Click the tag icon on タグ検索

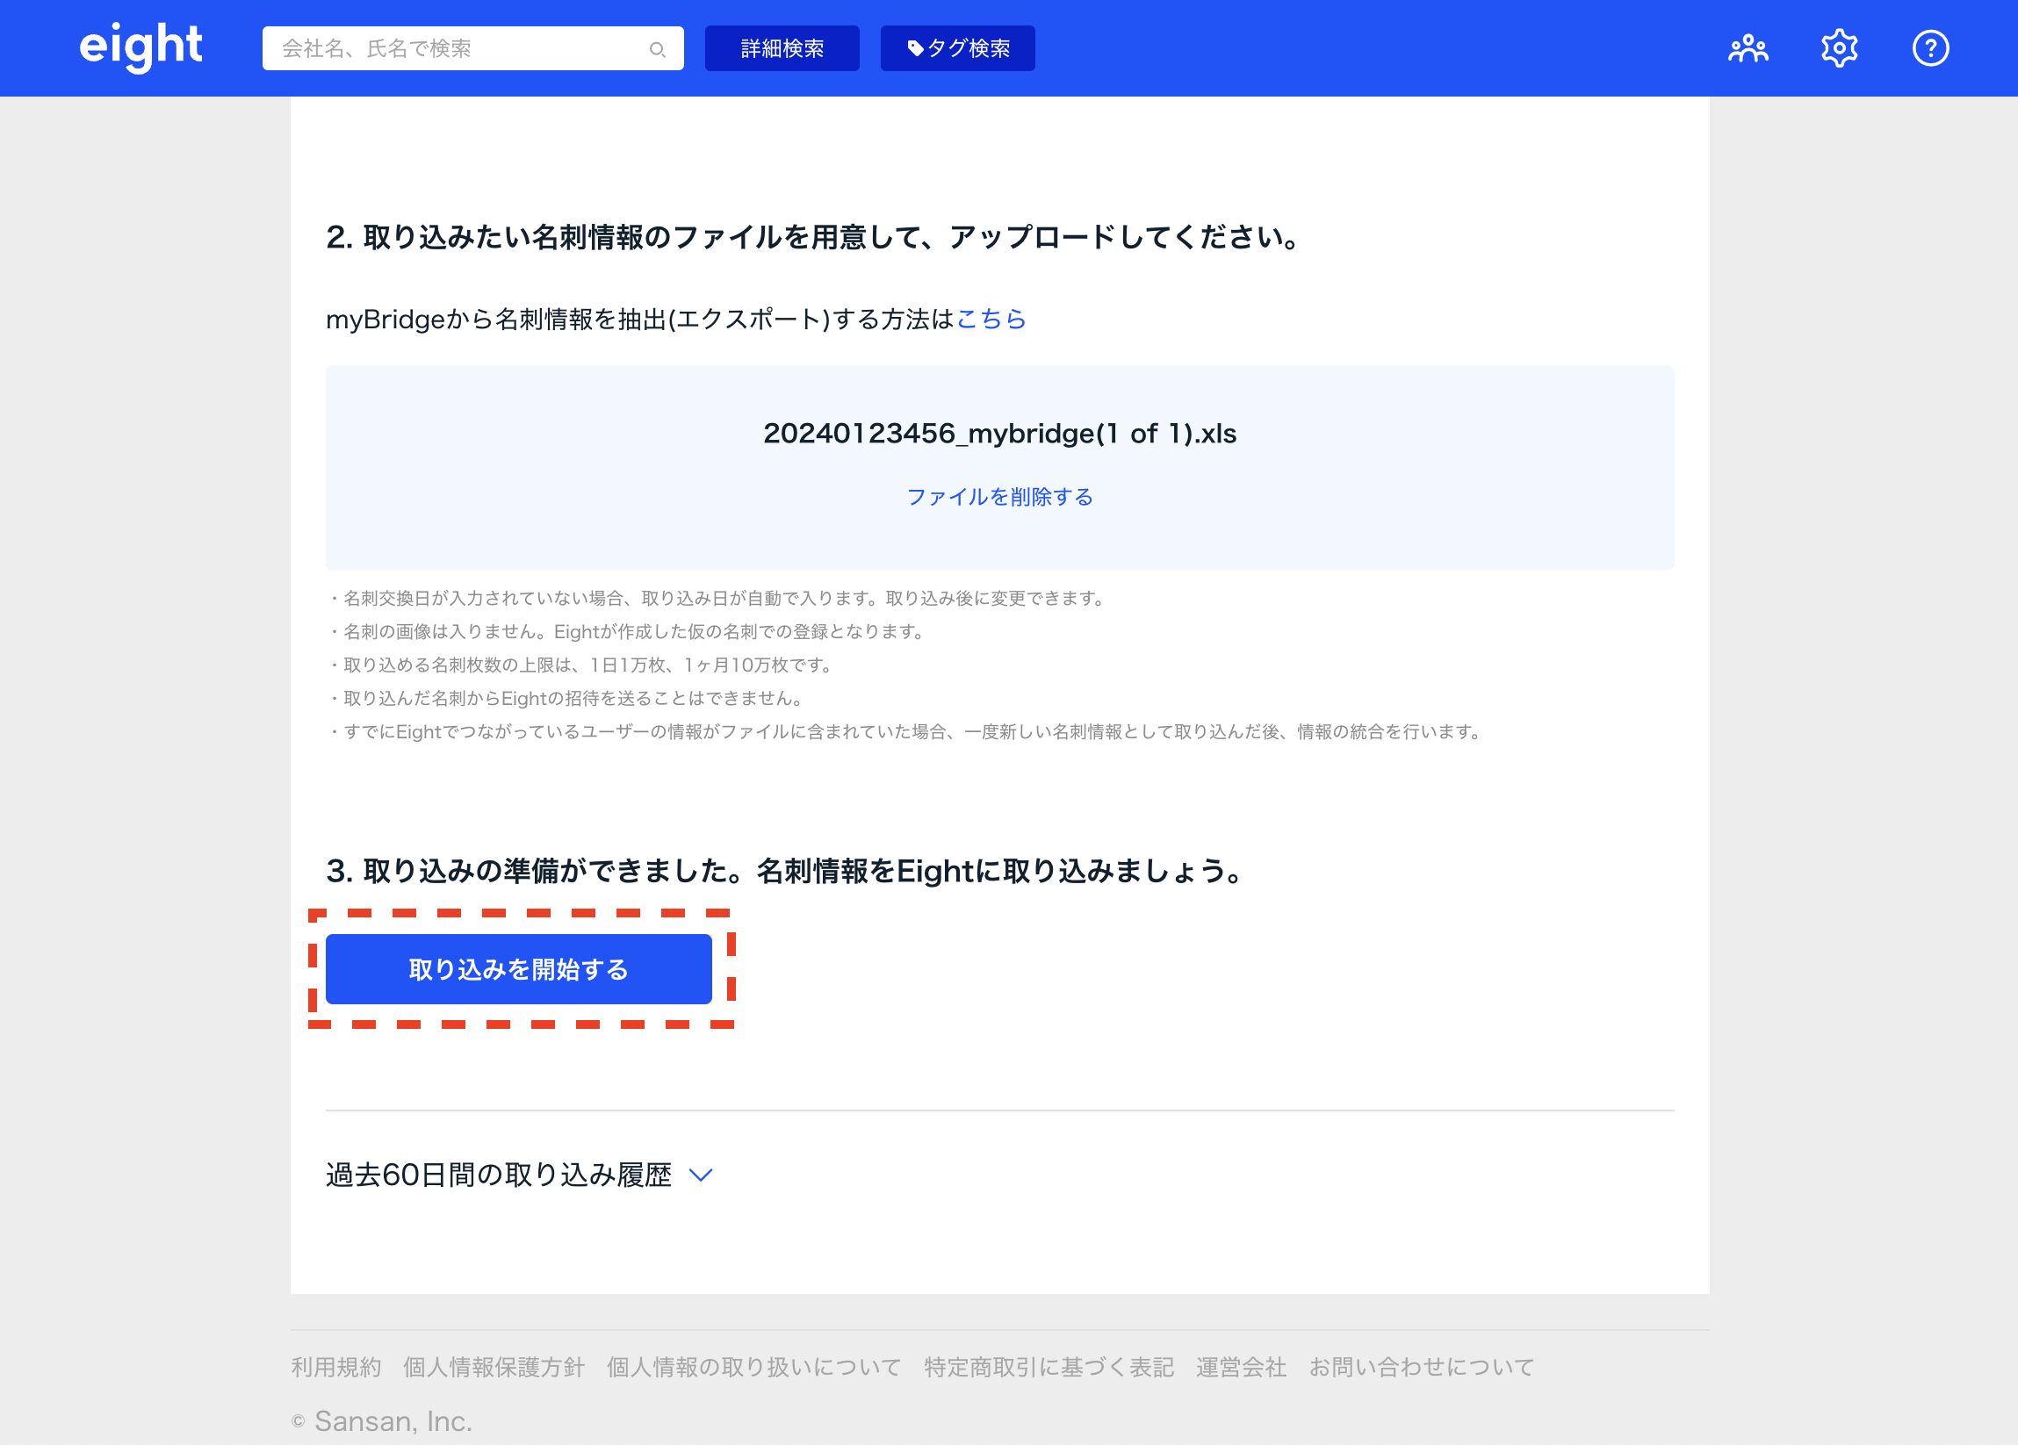[915, 48]
